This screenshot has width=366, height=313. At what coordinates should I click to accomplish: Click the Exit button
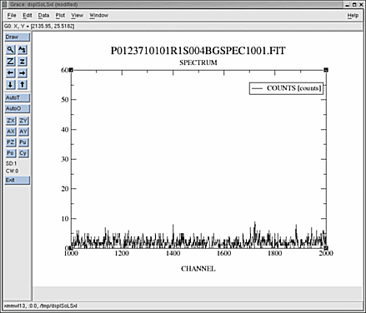18,180
